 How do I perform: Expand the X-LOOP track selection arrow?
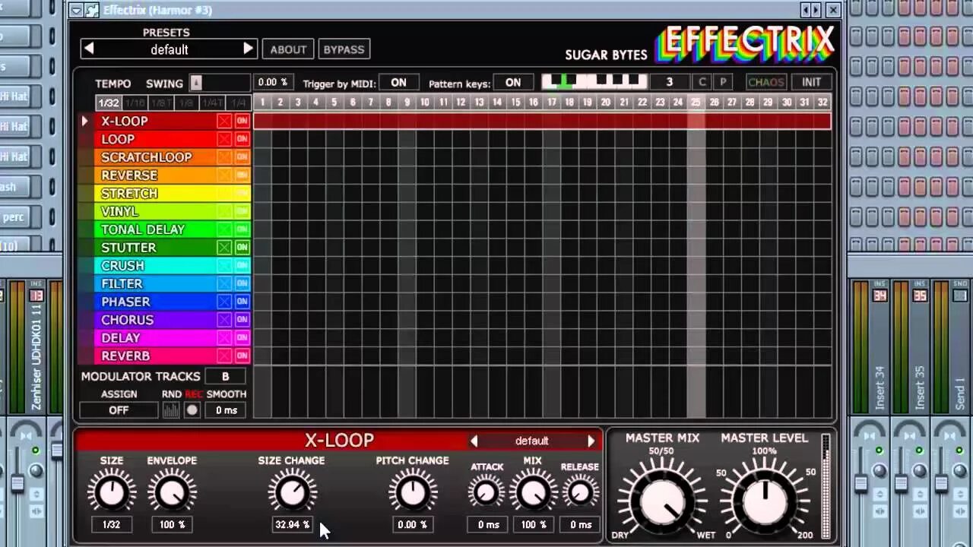click(x=84, y=121)
